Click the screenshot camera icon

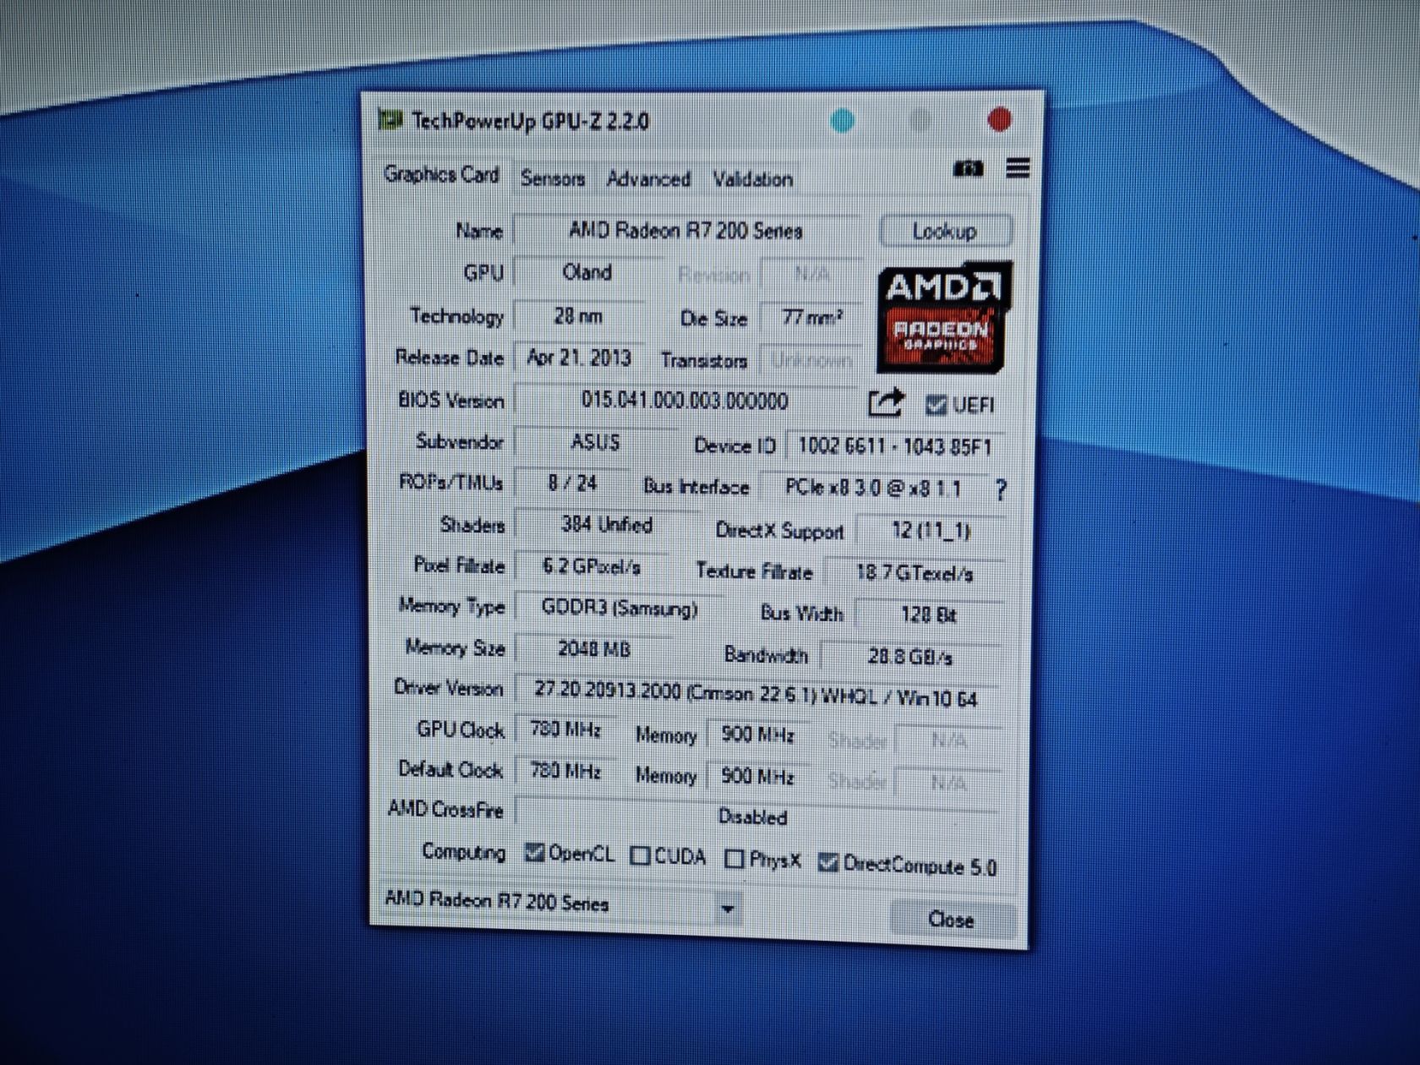(x=969, y=169)
